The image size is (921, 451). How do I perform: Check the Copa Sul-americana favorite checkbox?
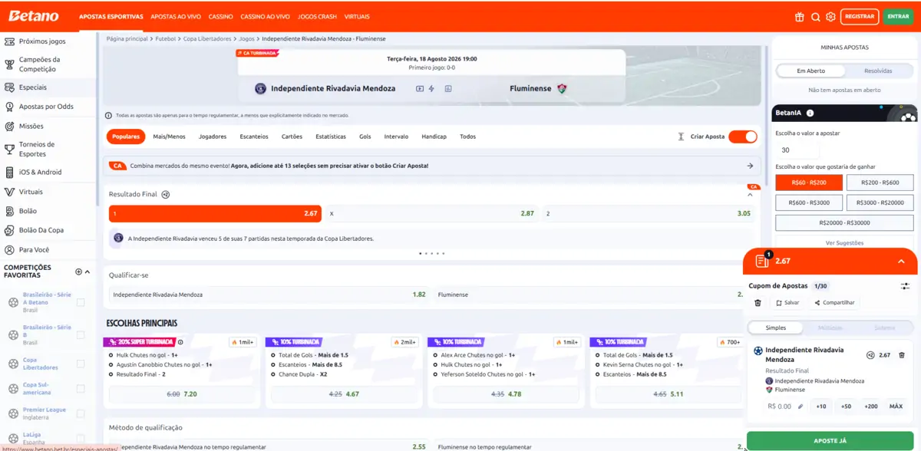[x=81, y=389]
